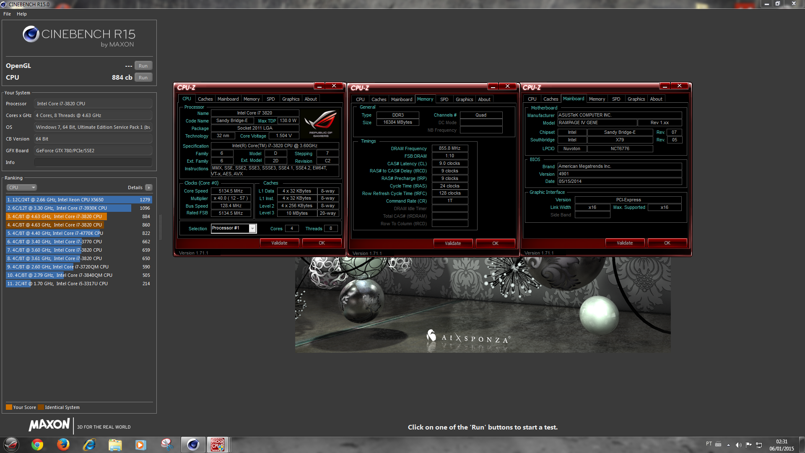Run the CPU benchmark test
Image resolution: width=805 pixels, height=453 pixels.
click(143, 78)
